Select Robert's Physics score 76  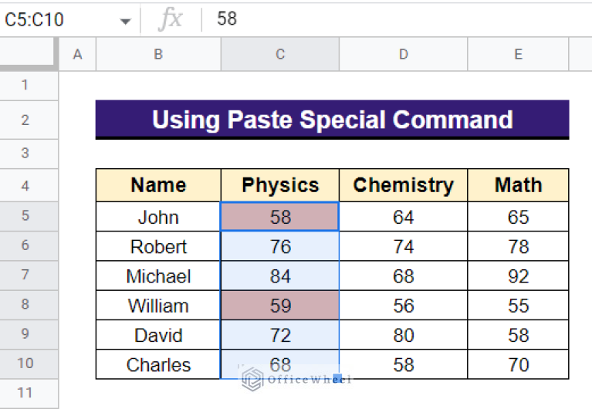(x=279, y=246)
